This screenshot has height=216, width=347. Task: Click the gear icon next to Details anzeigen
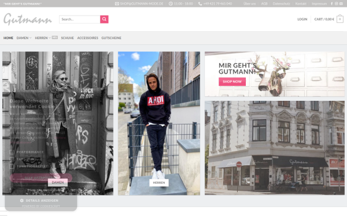point(22,200)
